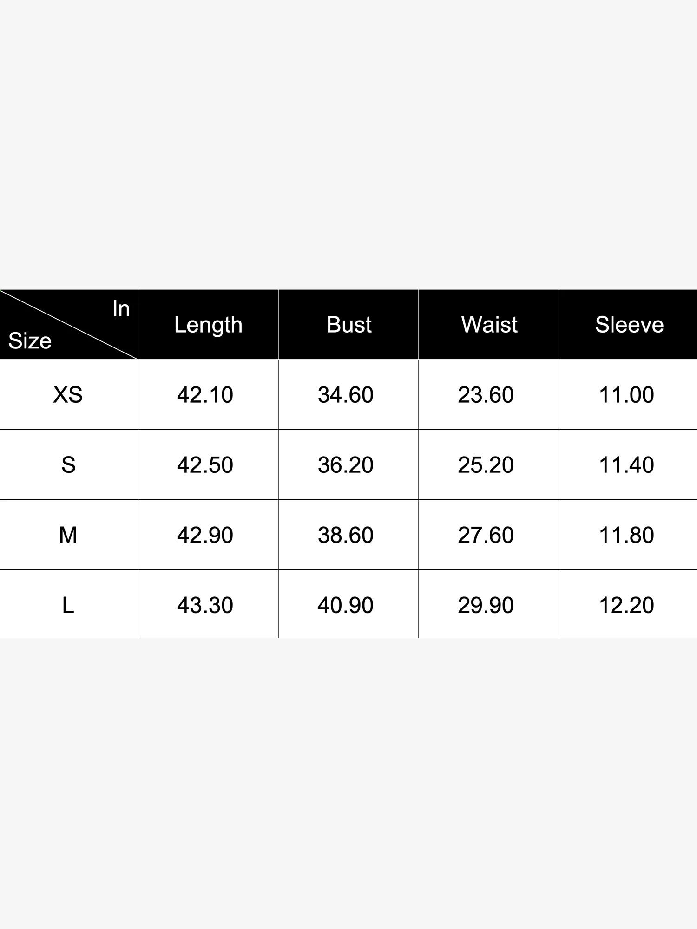The width and height of the screenshot is (697, 929).
Task: Select the L size row label
Action: click(68, 605)
